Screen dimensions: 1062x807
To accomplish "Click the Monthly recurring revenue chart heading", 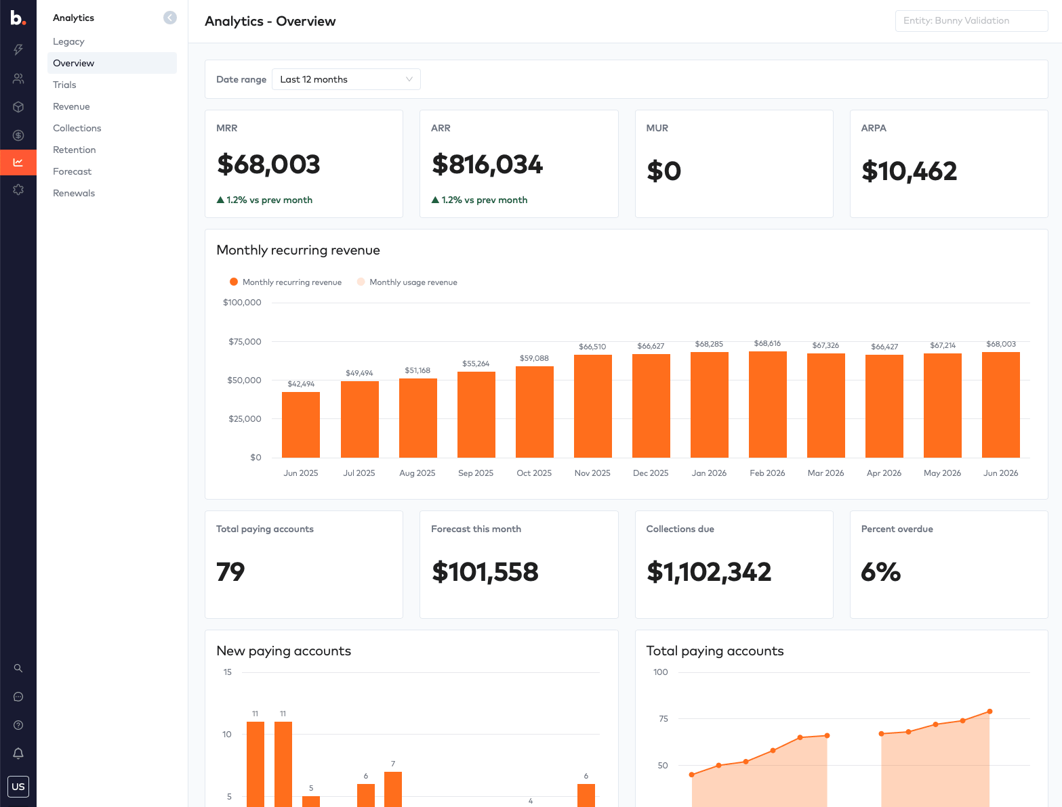I will click(298, 250).
